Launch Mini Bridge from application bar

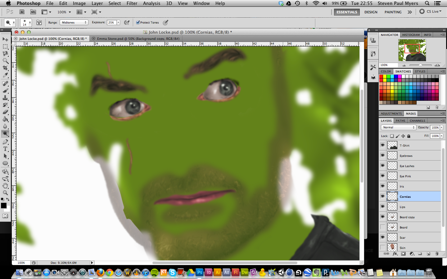click(x=33, y=12)
